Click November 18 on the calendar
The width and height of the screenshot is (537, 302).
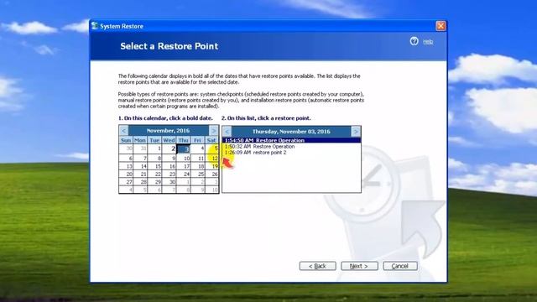(198, 166)
